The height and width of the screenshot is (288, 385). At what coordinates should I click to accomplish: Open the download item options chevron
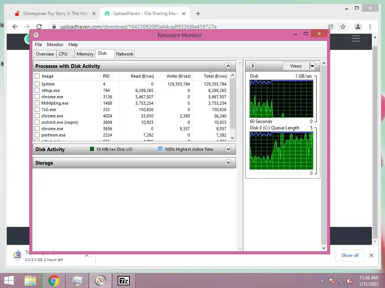(87, 256)
